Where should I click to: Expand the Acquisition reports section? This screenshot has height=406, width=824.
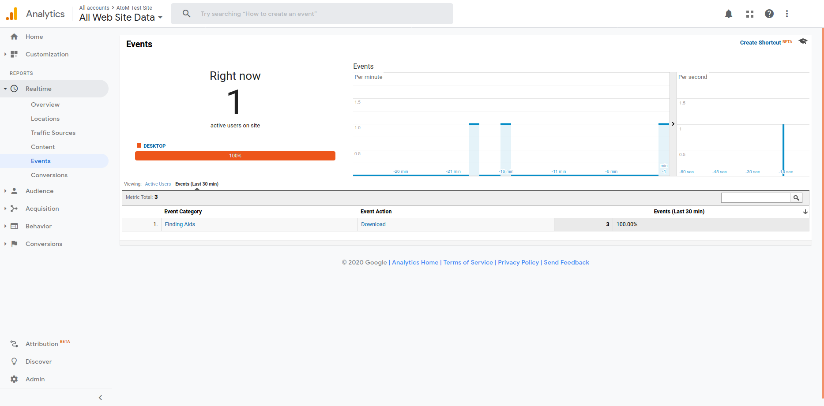pyautogui.click(x=42, y=209)
